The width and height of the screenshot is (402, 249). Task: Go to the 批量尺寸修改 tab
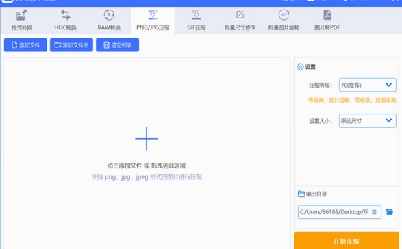pos(240,21)
